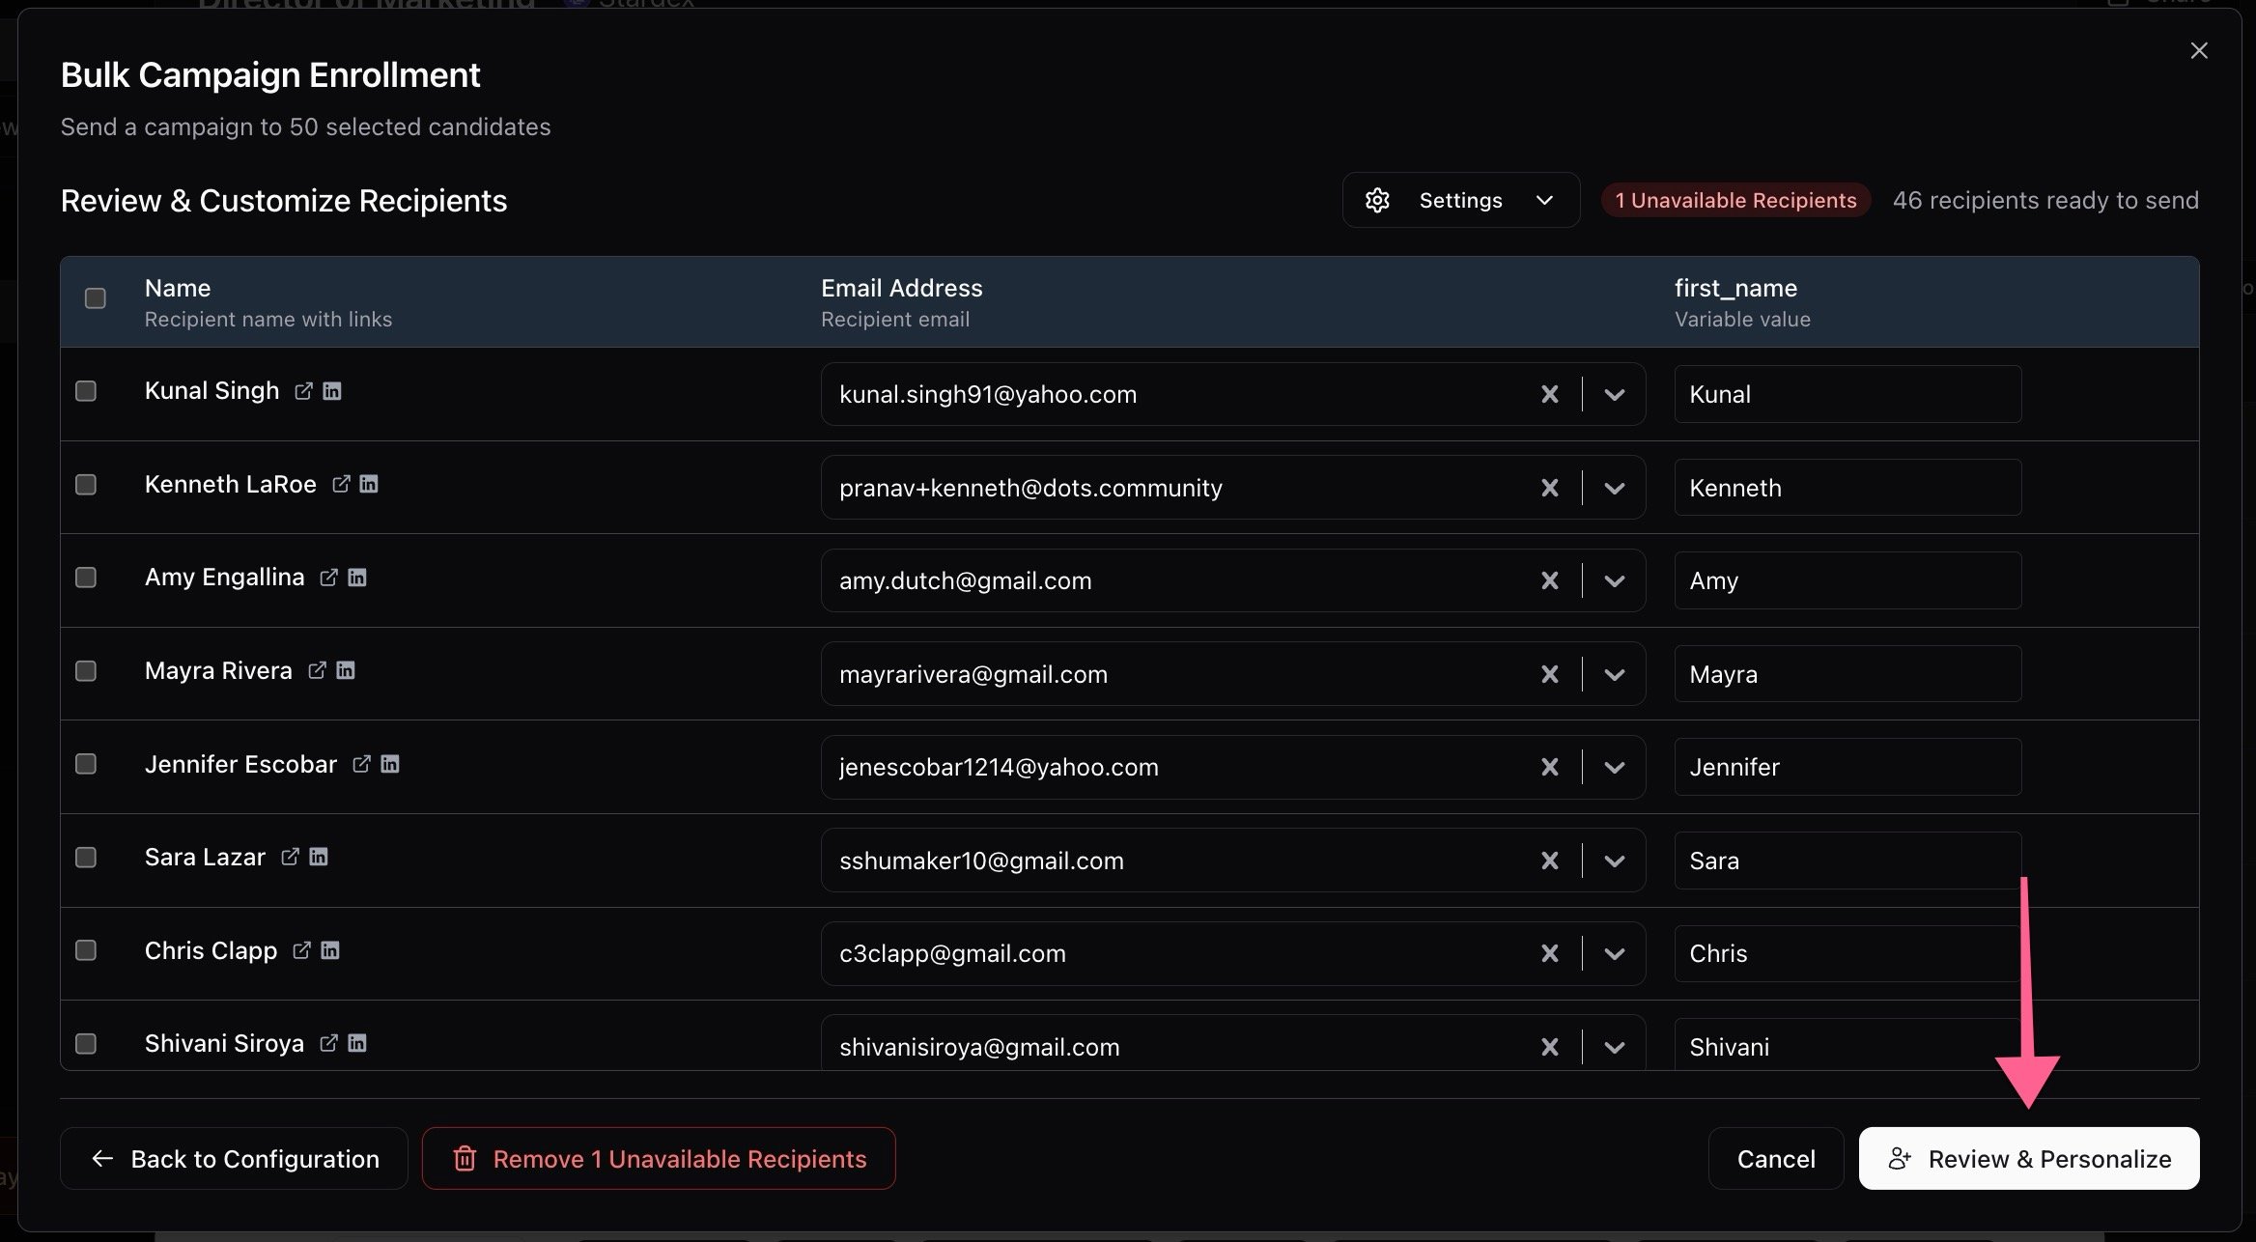The width and height of the screenshot is (2256, 1242).
Task: Open Kunal Singh's external profile link icon
Action: pos(303,390)
